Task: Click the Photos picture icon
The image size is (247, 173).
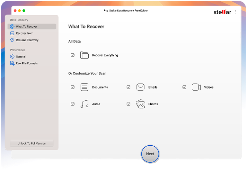Action: [140, 104]
